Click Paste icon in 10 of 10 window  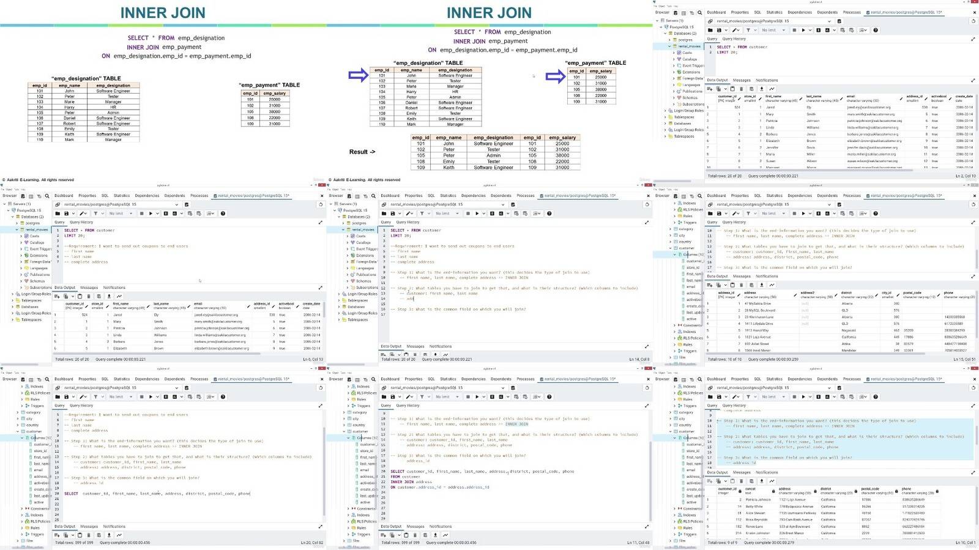click(x=732, y=285)
